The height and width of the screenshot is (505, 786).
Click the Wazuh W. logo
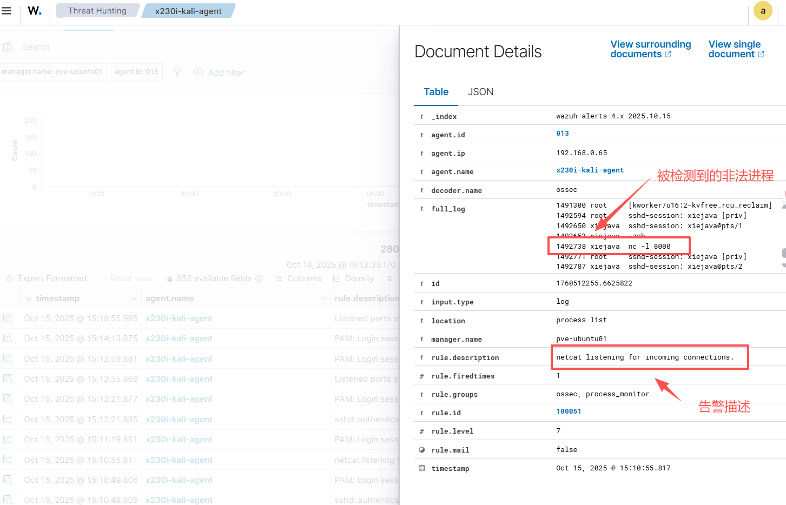coord(35,11)
